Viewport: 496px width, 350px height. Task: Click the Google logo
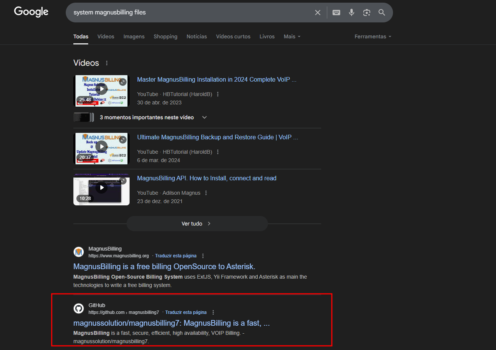tap(31, 12)
